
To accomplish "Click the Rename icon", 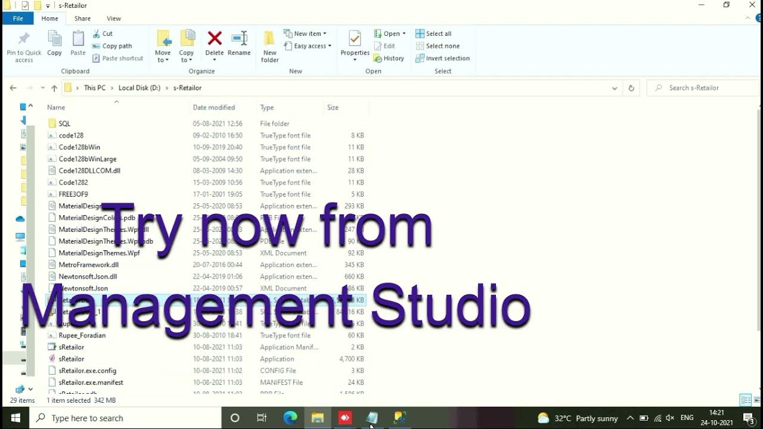I will pyautogui.click(x=239, y=39).
